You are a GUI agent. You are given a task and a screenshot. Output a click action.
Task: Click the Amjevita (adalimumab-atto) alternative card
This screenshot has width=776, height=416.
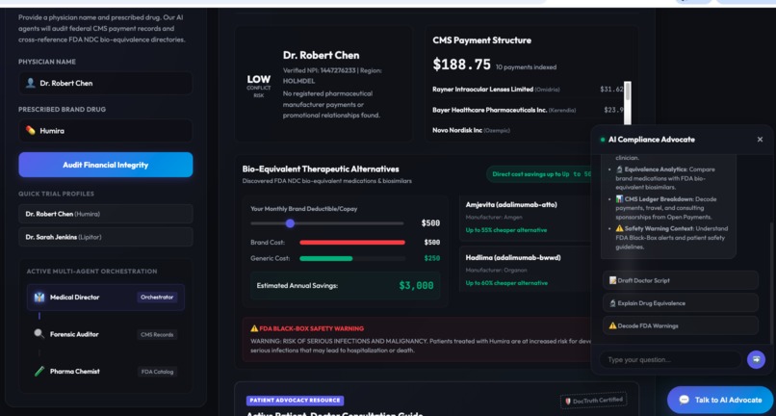click(526, 217)
